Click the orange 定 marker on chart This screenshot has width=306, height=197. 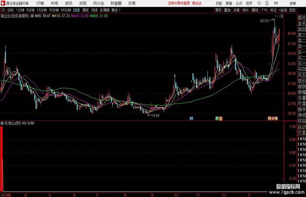[x=221, y=118]
